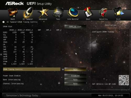Image resolution: width=131 pixels, height=98 pixels.
Task: Select the Bank Interleaving label
Action: click(12, 80)
